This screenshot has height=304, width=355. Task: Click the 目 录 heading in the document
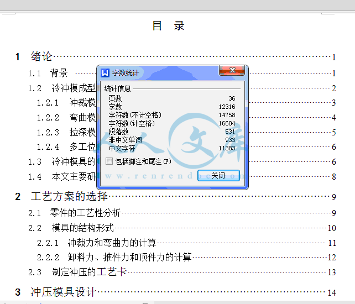(169, 26)
